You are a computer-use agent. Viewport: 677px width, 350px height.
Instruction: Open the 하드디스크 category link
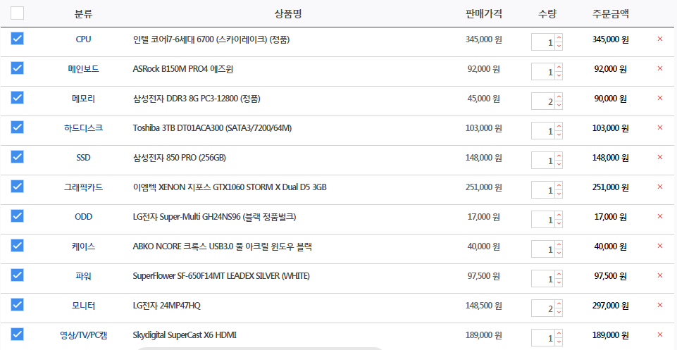[x=83, y=128]
